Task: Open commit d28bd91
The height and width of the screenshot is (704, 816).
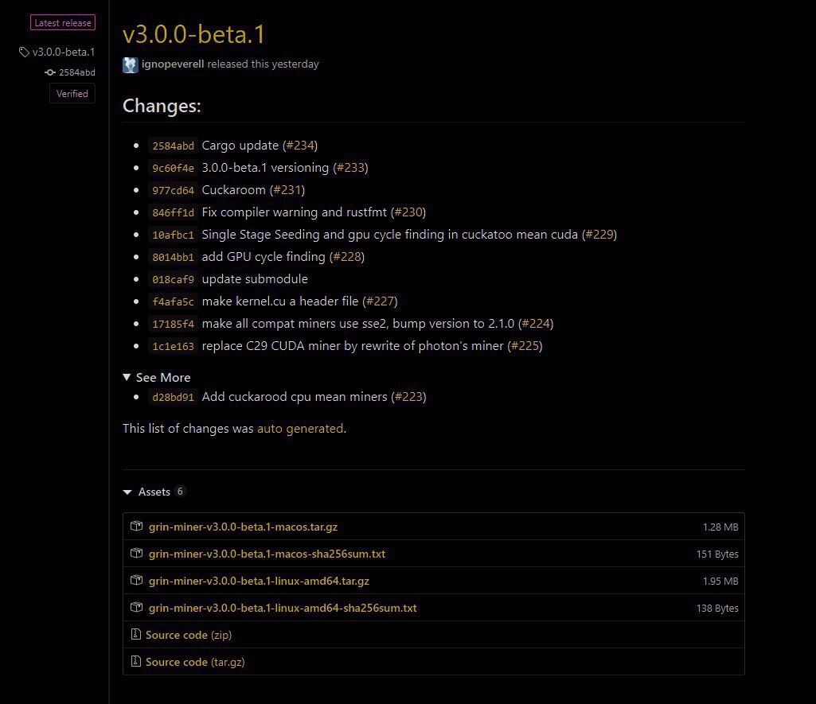Action: click(x=173, y=397)
